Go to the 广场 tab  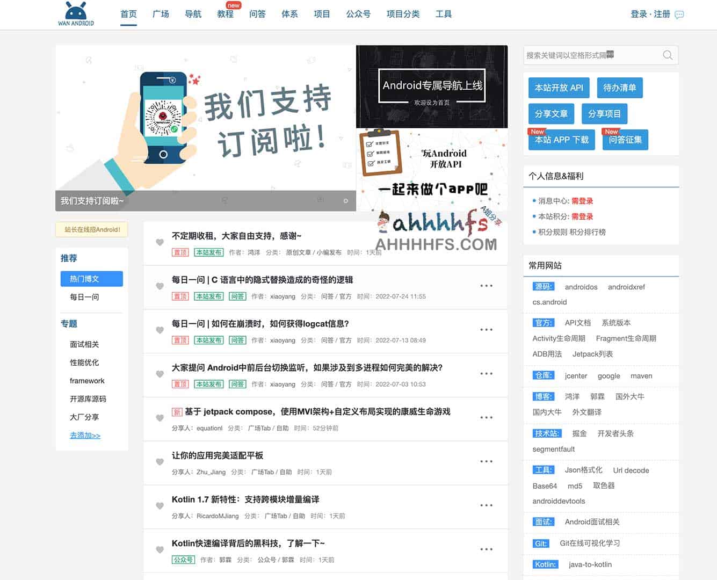click(x=161, y=14)
